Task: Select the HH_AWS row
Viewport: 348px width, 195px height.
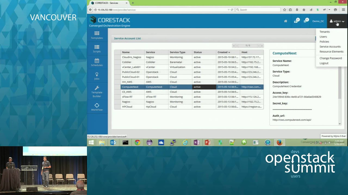Action: [x=189, y=82]
